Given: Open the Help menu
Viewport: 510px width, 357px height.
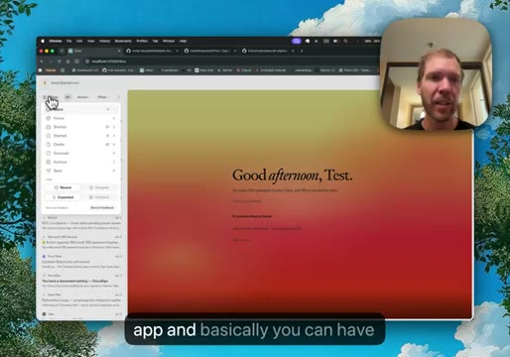Looking at the screenshot, I should tap(183, 41).
